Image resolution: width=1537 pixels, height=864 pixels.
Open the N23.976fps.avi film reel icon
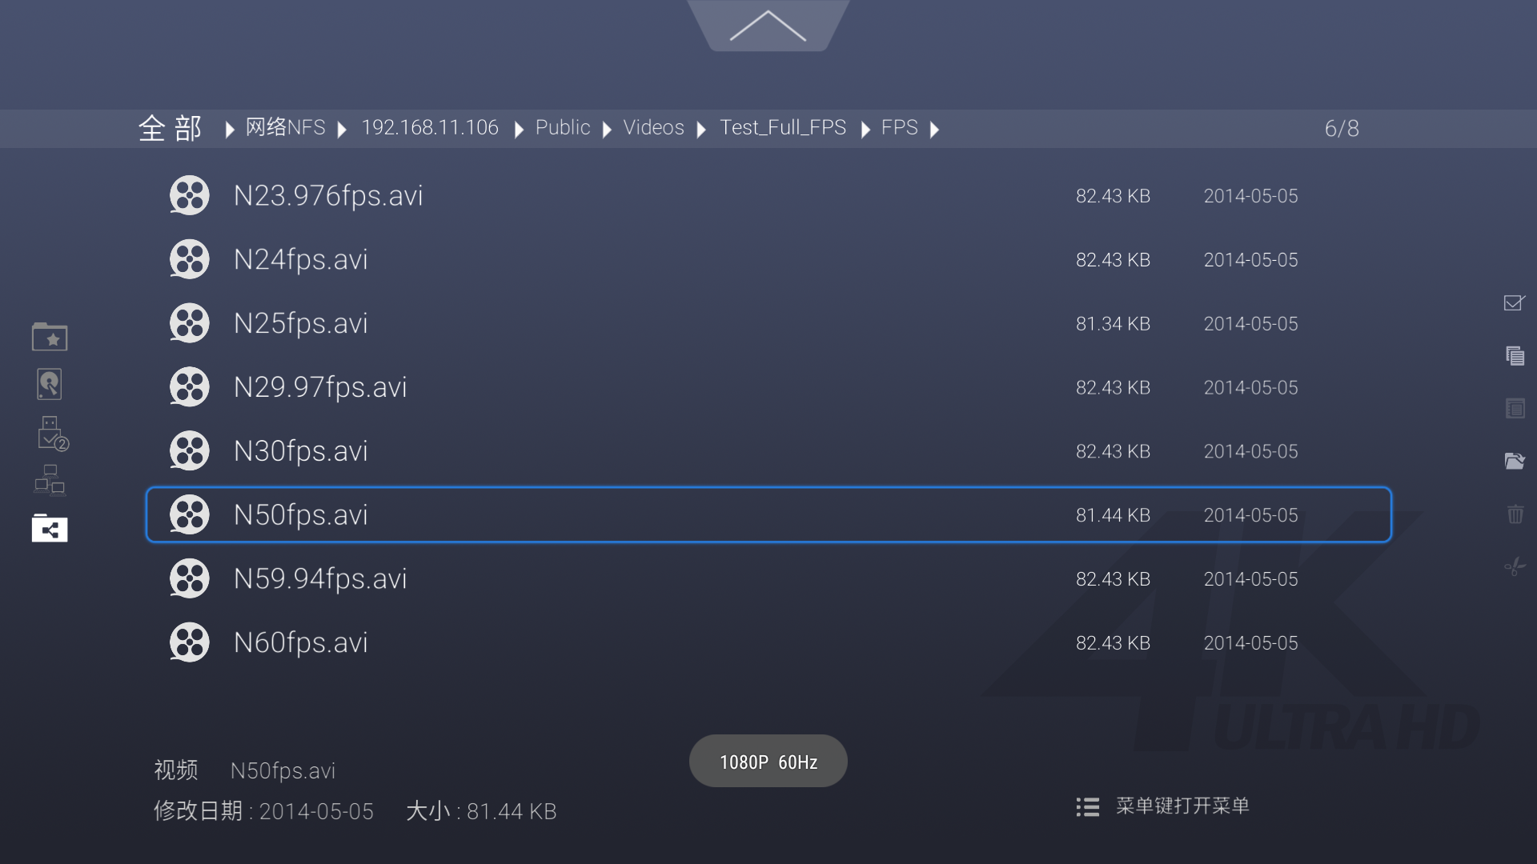pyautogui.click(x=190, y=195)
